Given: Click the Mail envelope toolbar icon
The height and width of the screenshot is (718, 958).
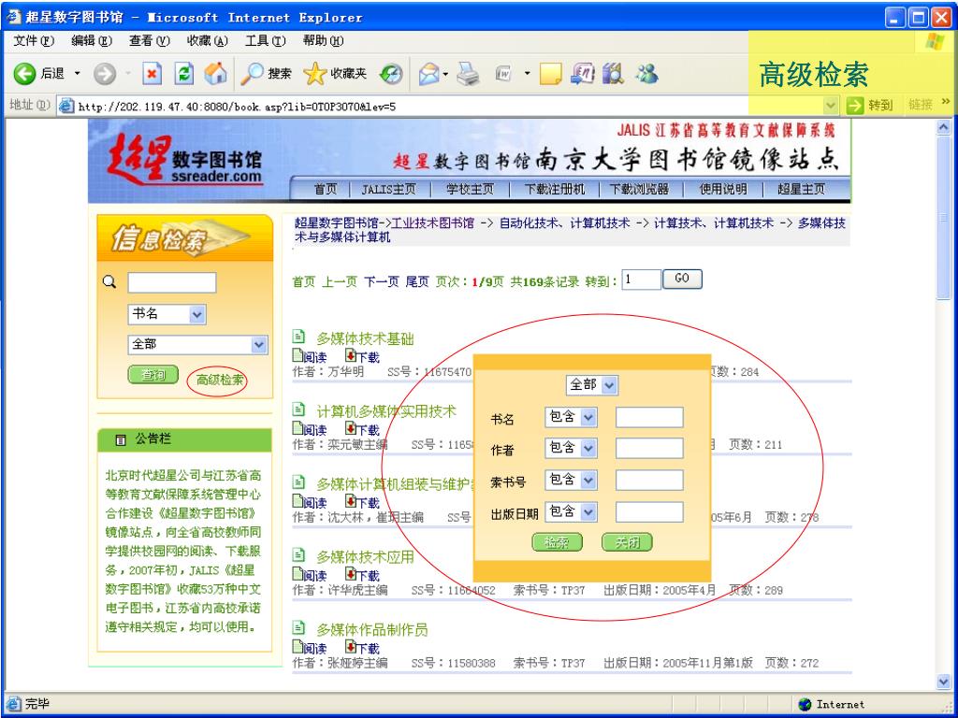Looking at the screenshot, I should point(428,74).
